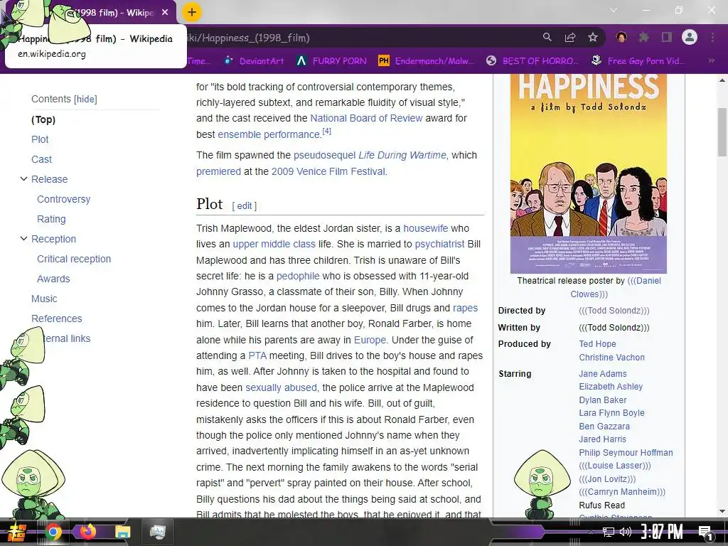Open Google Chrome in taskbar
Image resolution: width=728 pixels, height=546 pixels.
click(x=53, y=532)
